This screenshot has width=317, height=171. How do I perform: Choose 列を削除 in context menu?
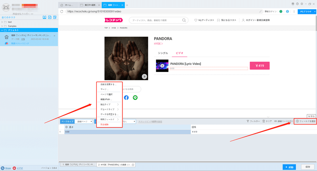click(x=105, y=124)
